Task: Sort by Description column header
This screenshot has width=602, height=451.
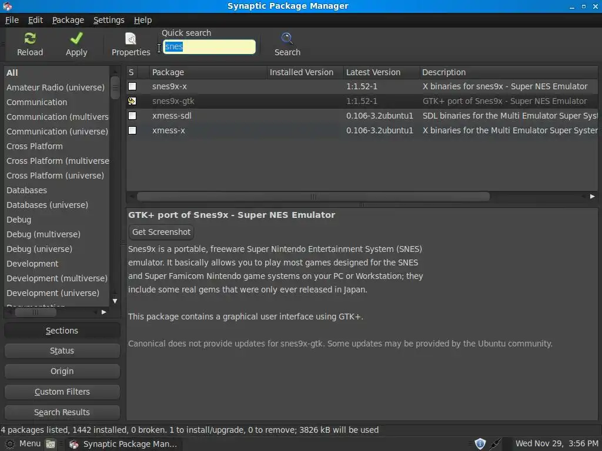Action: (509, 72)
